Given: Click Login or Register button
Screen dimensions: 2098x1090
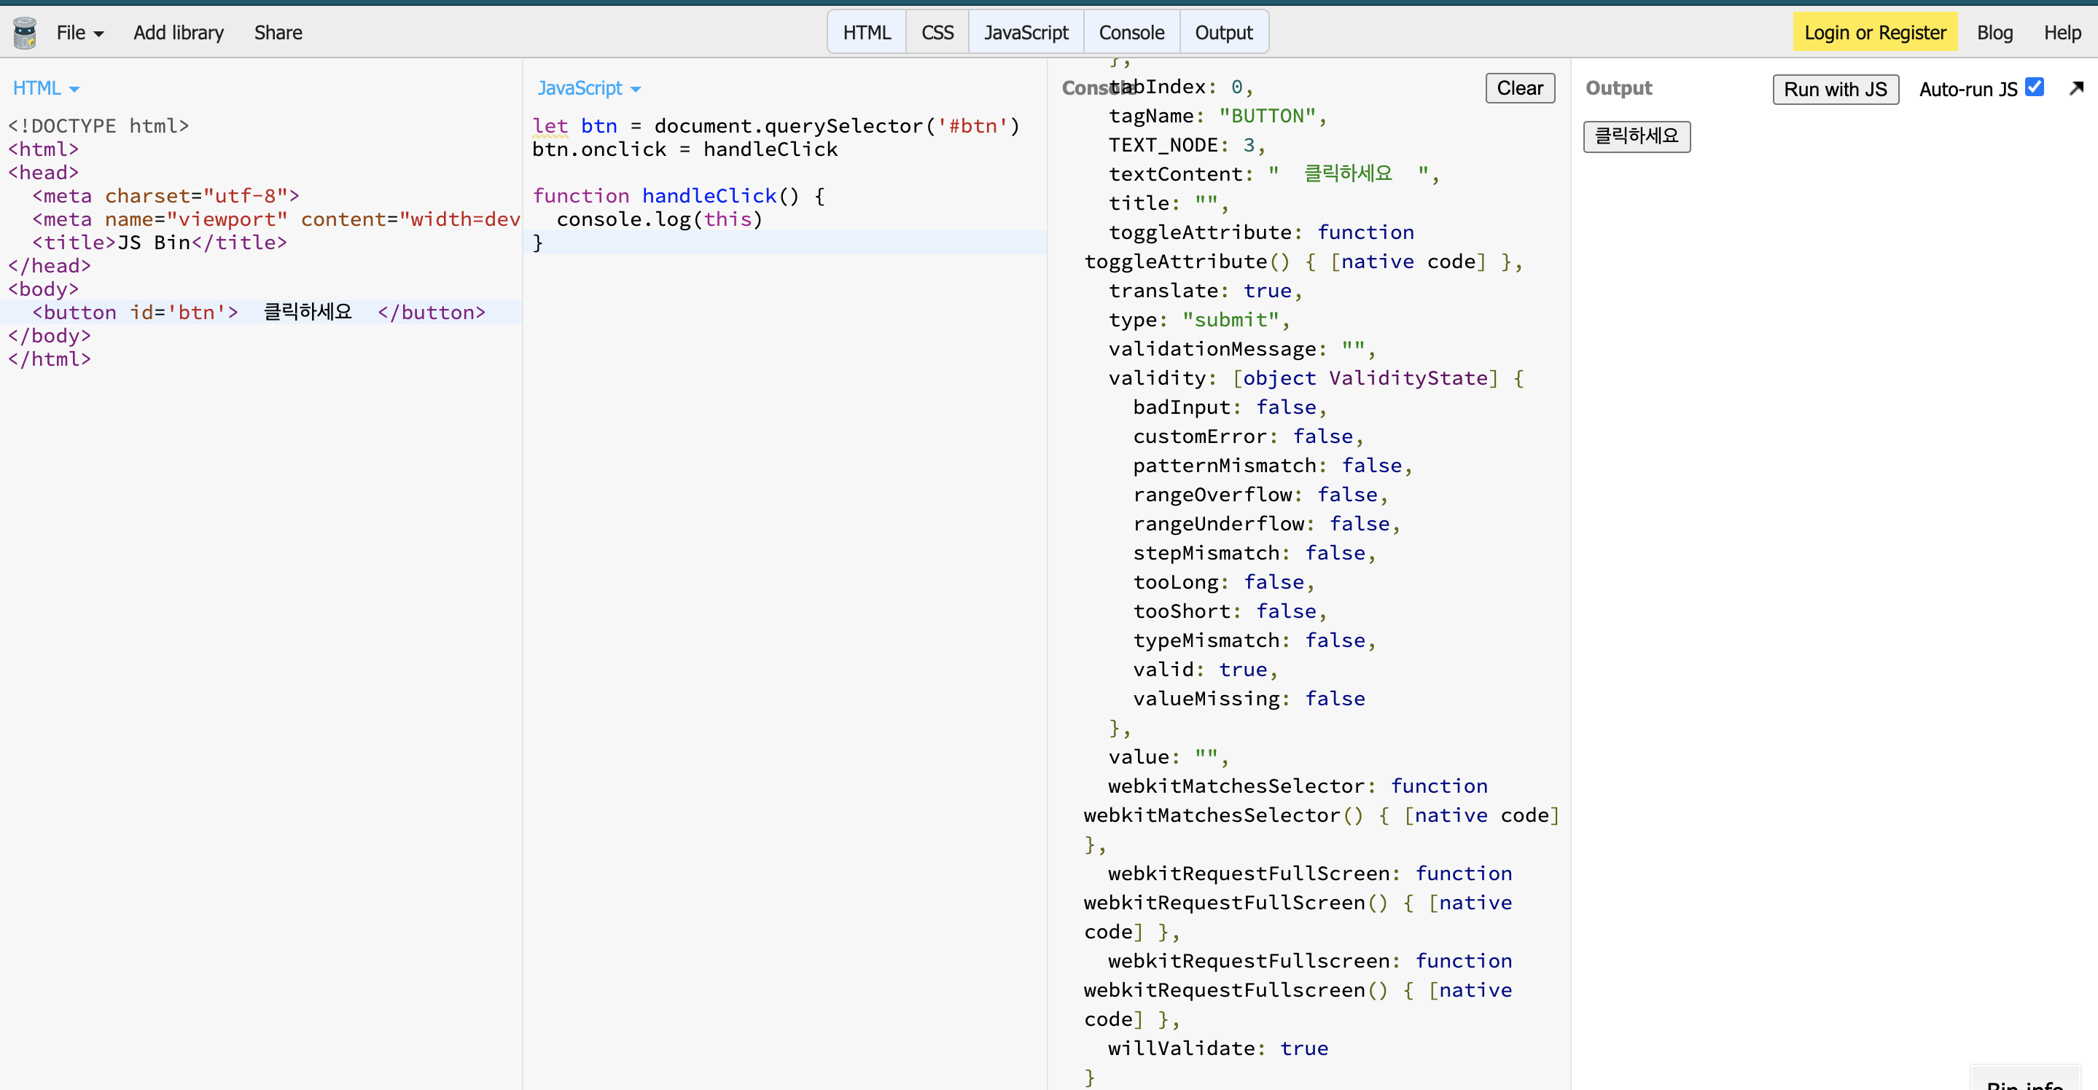Looking at the screenshot, I should coord(1874,33).
